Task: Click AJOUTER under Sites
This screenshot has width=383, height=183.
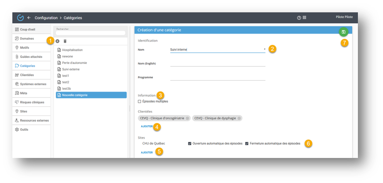Action: click(x=147, y=152)
